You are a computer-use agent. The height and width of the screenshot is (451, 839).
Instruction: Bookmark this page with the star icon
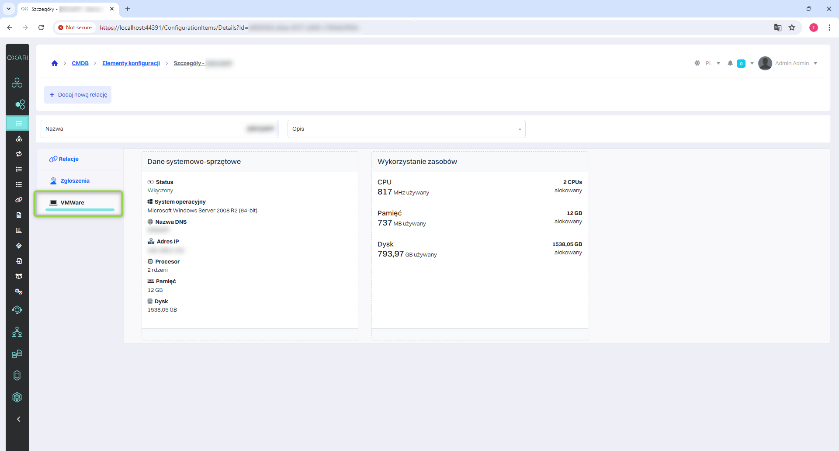[x=792, y=28]
